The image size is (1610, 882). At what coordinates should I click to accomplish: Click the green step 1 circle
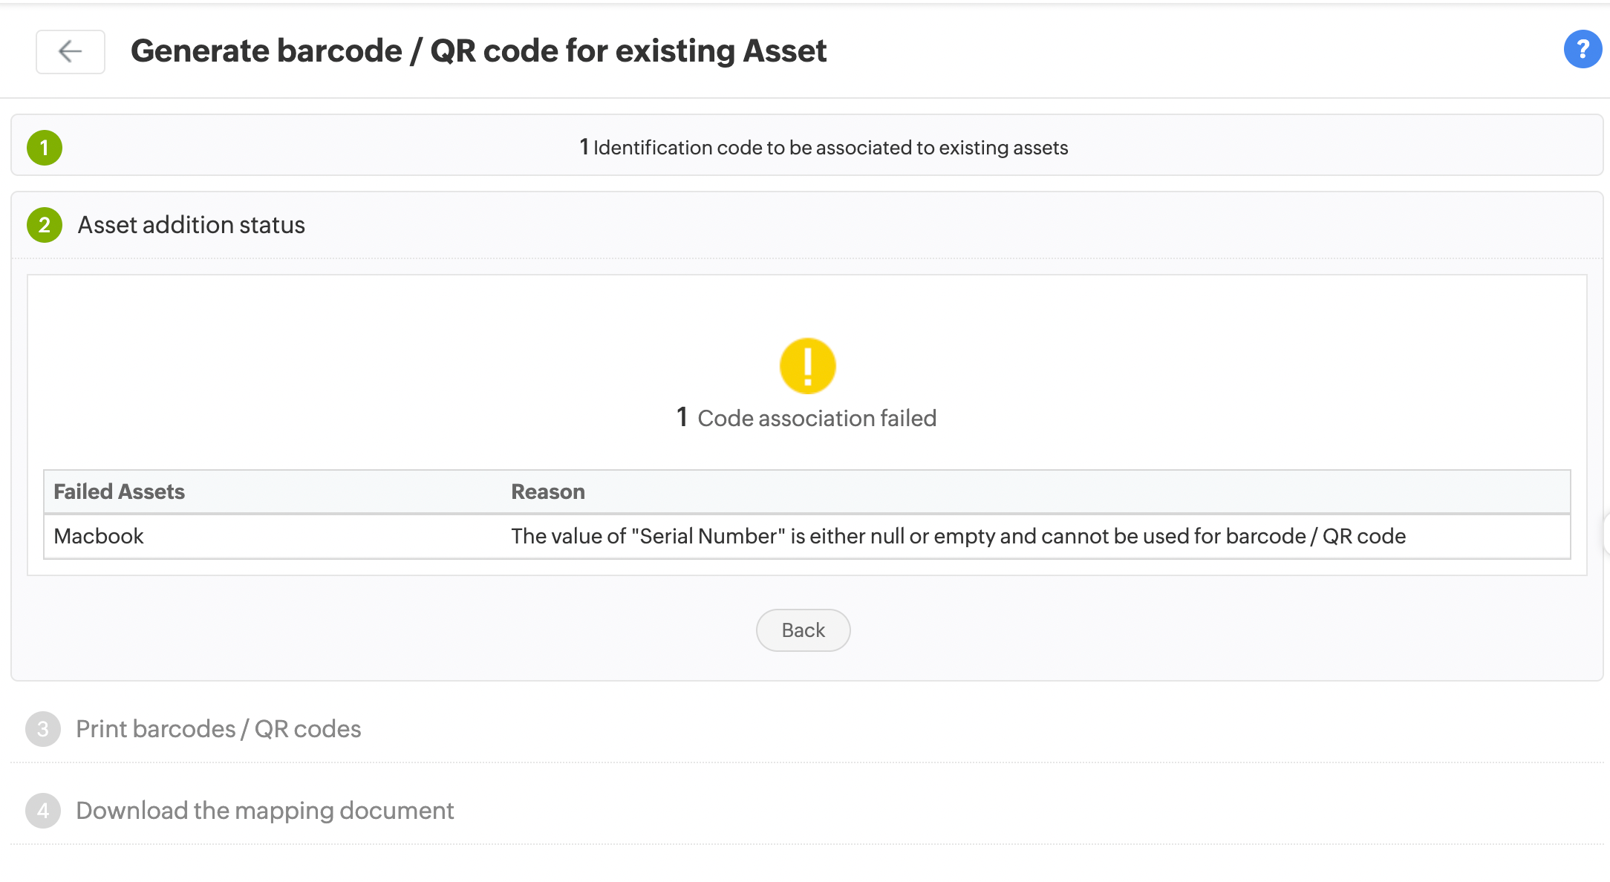click(45, 148)
